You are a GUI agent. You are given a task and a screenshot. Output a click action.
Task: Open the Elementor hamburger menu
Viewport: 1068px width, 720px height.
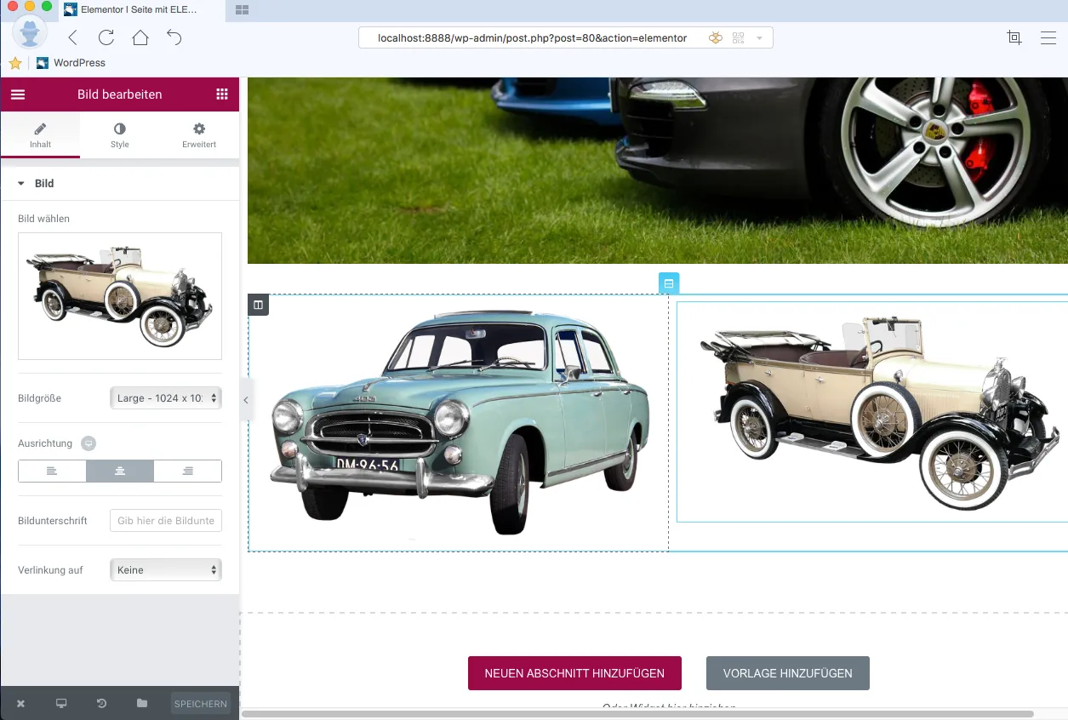tap(18, 94)
